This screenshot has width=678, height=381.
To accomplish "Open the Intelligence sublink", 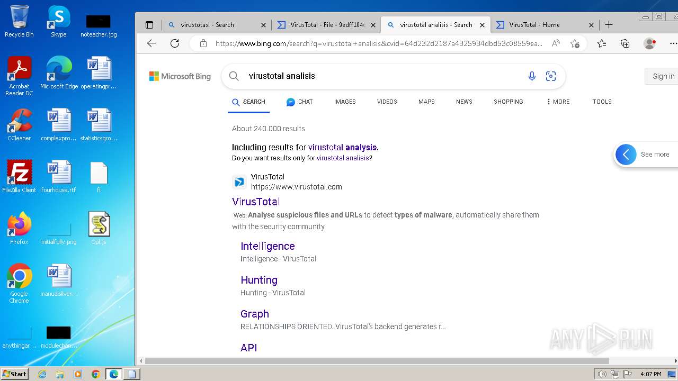I will pos(267,246).
